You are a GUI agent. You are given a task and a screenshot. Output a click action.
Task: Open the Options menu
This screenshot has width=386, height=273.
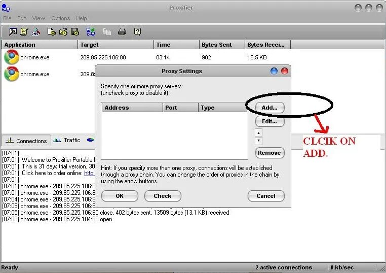point(61,18)
